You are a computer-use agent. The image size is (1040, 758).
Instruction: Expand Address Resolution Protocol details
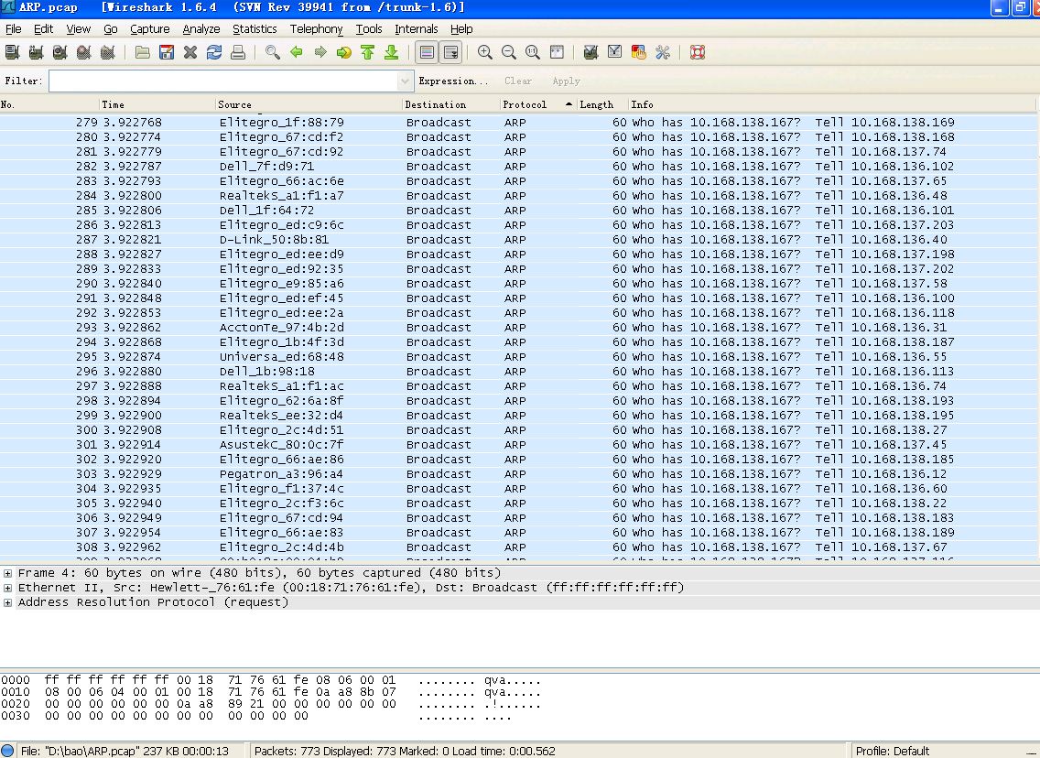coord(8,602)
